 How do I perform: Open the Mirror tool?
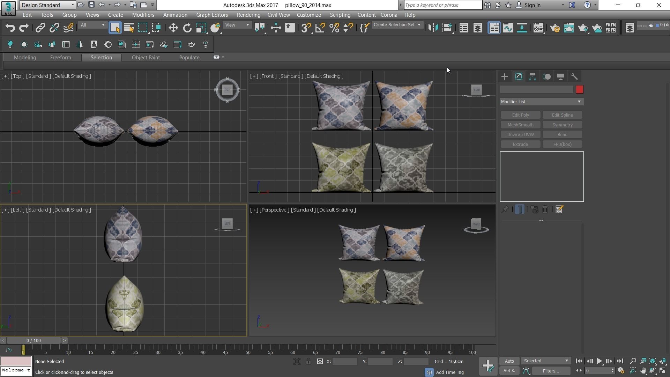pyautogui.click(x=433, y=28)
